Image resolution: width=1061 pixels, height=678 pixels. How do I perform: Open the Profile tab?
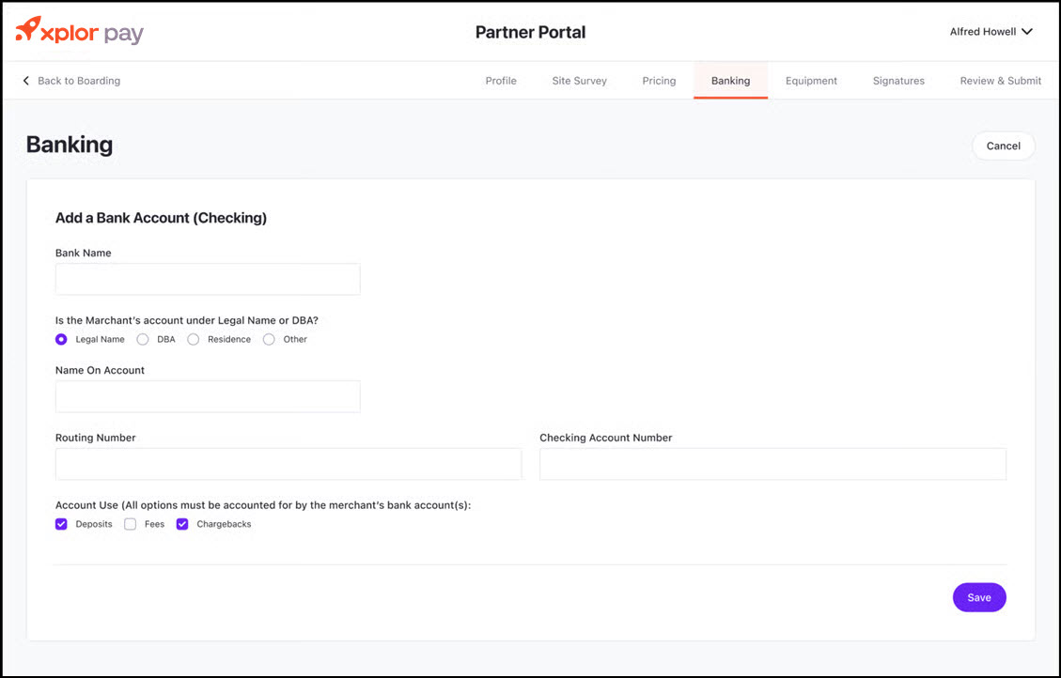coord(501,81)
